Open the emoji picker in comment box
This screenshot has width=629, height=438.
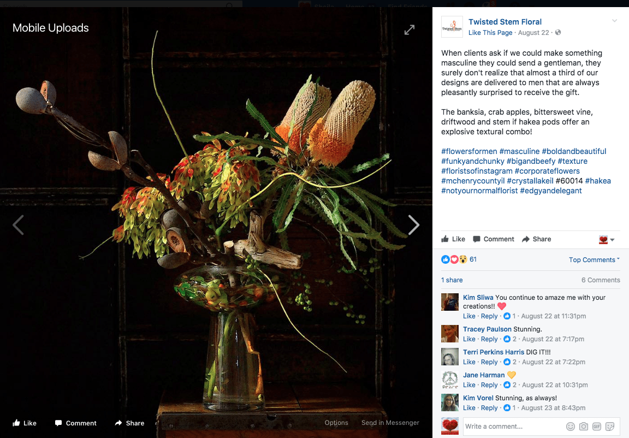[x=571, y=427]
